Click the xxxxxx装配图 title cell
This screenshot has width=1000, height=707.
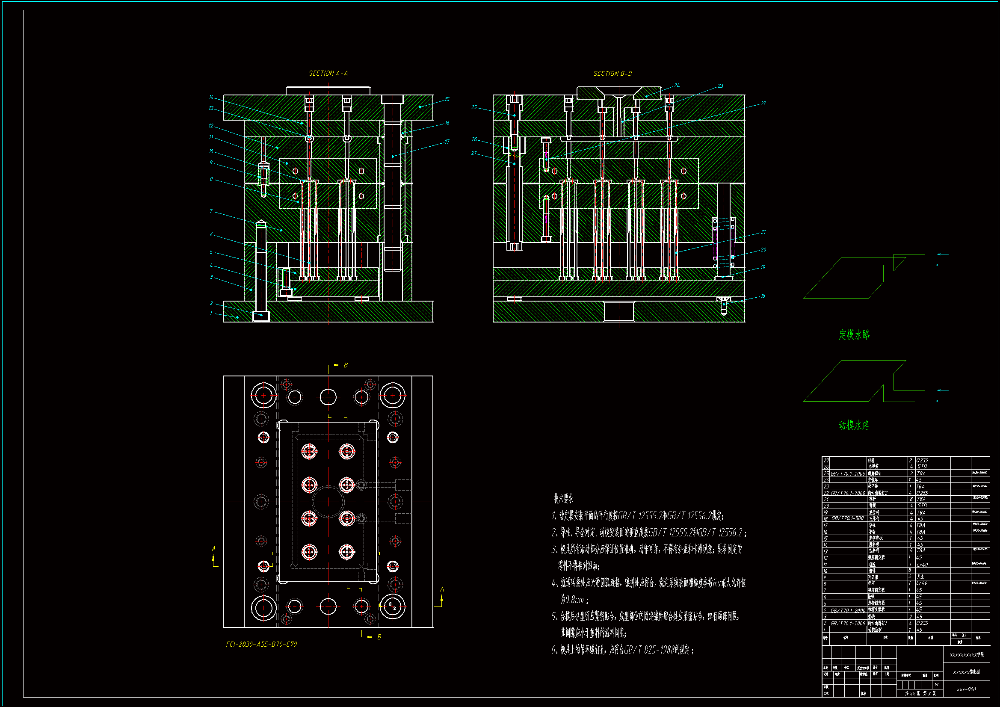point(966,672)
